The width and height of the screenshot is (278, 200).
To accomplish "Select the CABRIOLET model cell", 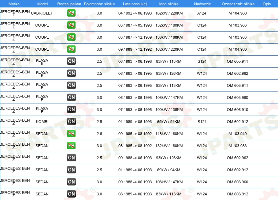I will [x=42, y=13].
